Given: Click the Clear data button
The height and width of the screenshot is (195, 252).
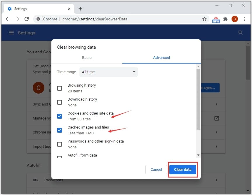Looking at the screenshot, I should click(183, 170).
